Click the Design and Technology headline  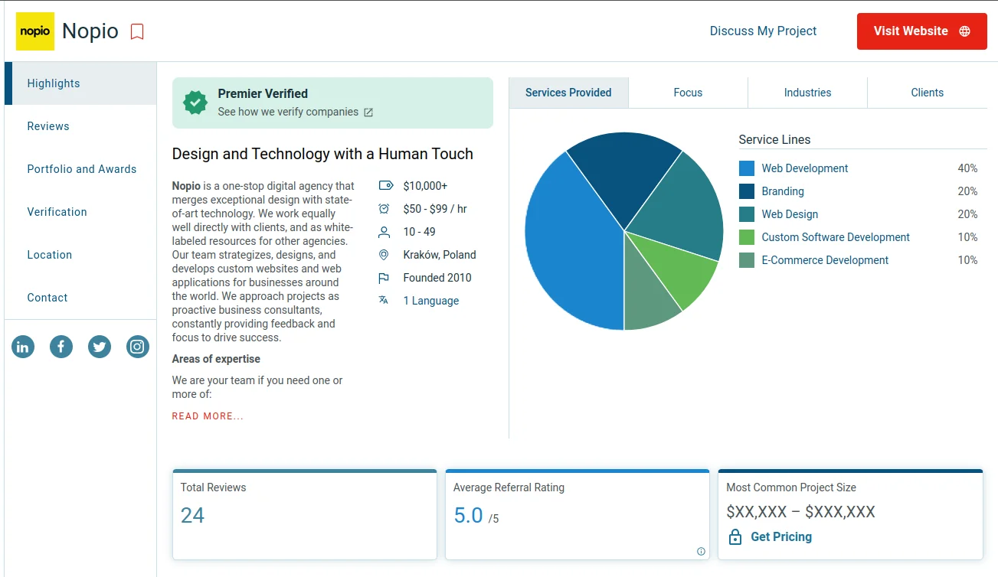pyautogui.click(x=322, y=154)
